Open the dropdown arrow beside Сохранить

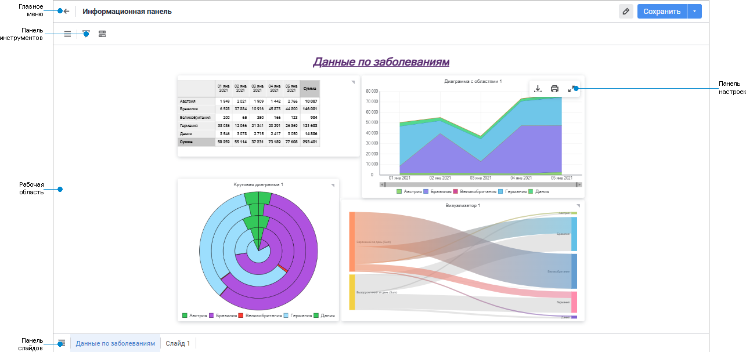tap(694, 12)
